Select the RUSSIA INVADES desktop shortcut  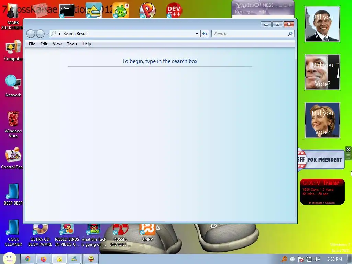(x=120, y=235)
